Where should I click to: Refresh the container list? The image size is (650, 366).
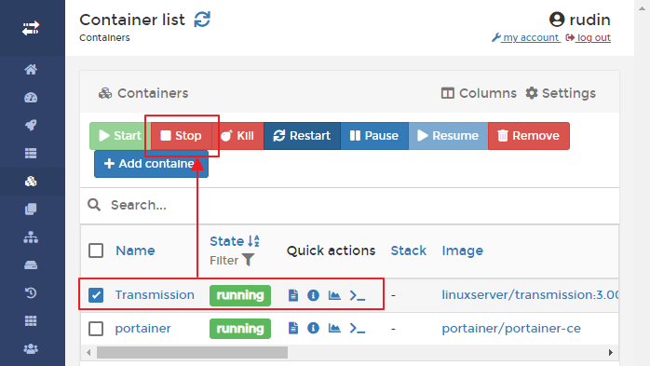click(202, 19)
